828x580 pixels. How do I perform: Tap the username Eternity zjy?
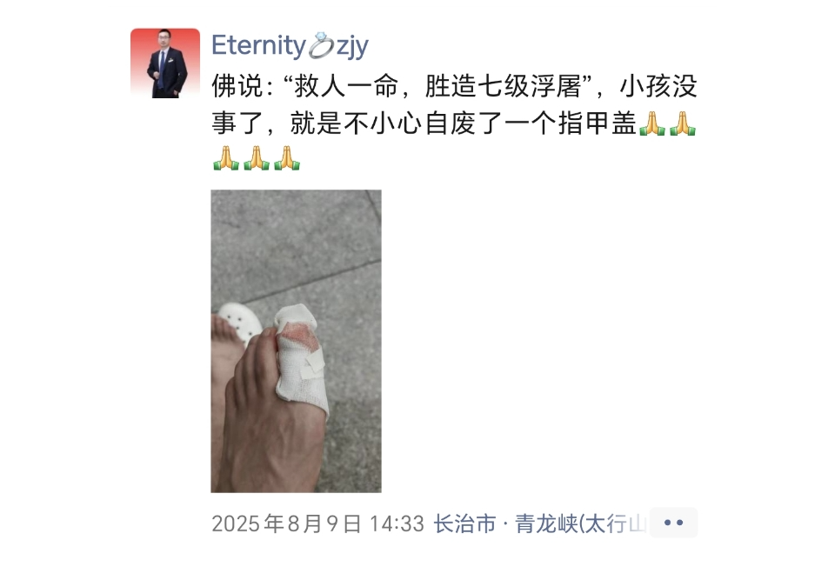[x=290, y=46]
